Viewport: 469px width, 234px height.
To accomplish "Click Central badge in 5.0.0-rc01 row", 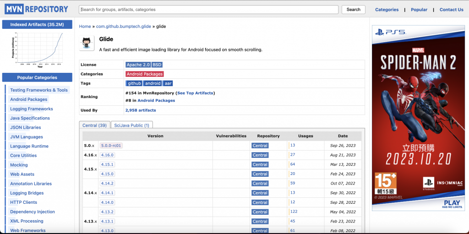I will [x=260, y=146].
